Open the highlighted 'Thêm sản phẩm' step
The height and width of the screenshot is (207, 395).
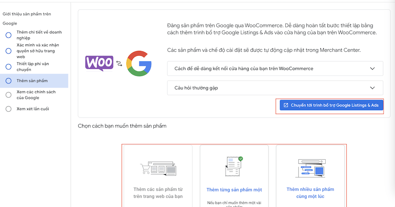[x=34, y=81]
